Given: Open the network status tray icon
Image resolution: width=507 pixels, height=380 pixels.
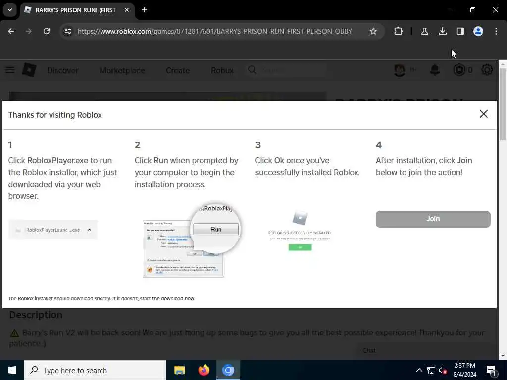Looking at the screenshot, I should point(431,370).
